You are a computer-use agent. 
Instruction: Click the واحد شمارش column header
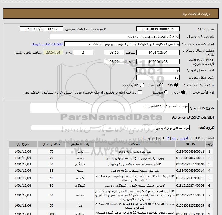coord(80,144)
